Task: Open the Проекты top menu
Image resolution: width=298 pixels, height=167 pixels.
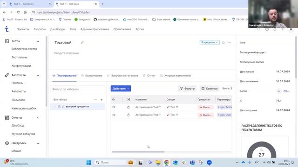Action: pos(23,29)
